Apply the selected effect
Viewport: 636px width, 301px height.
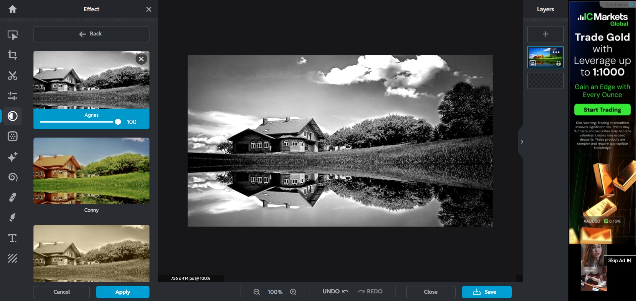tap(123, 292)
